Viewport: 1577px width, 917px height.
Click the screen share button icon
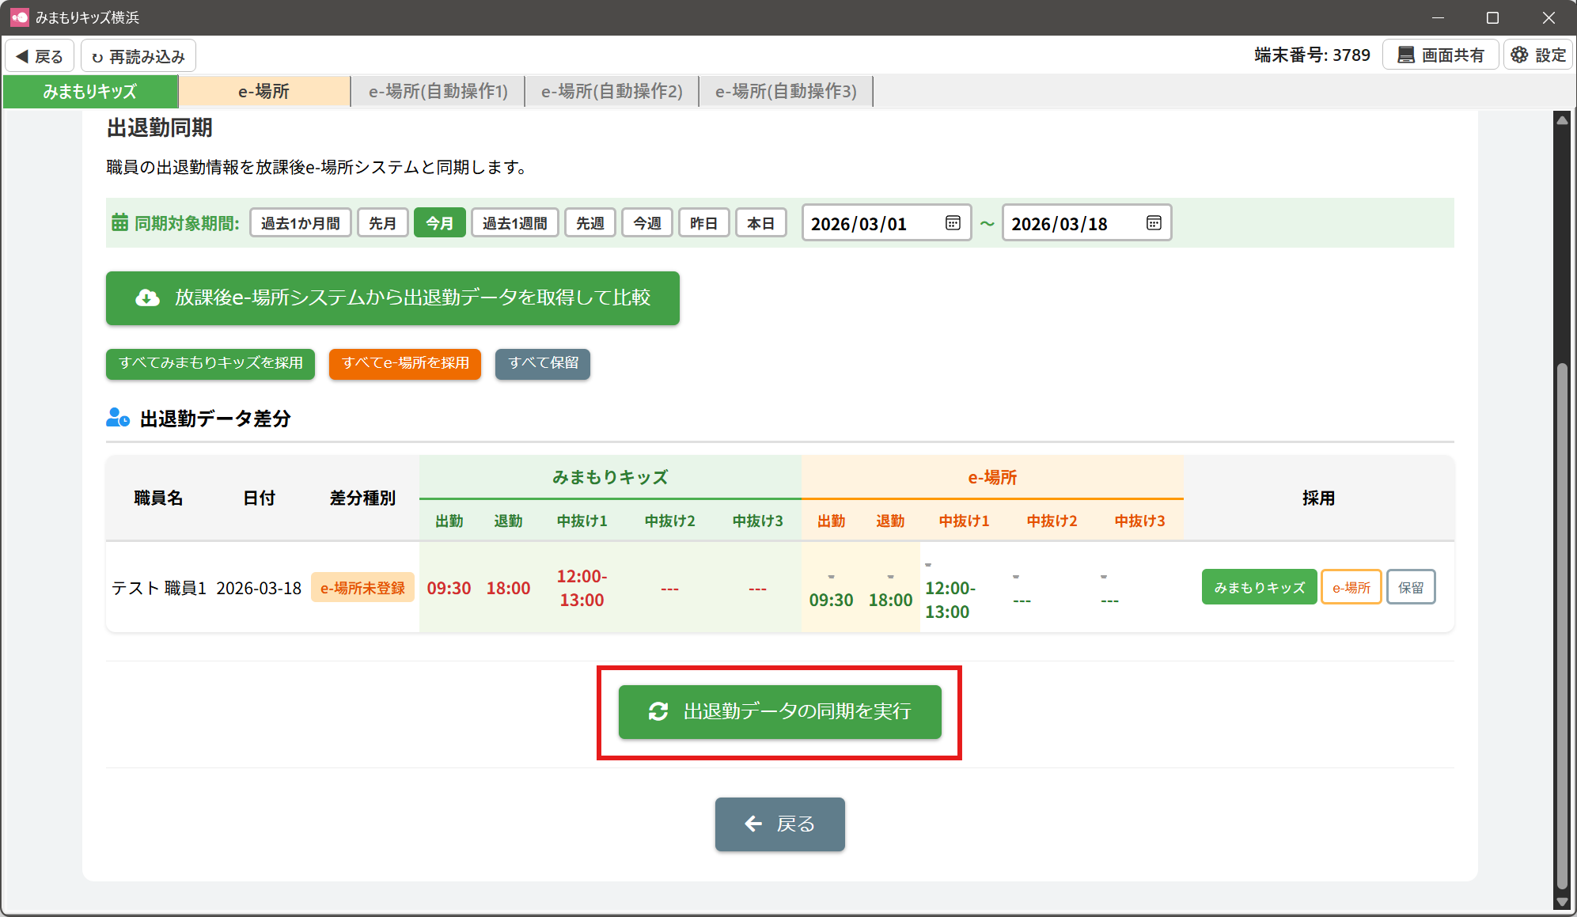point(1406,55)
